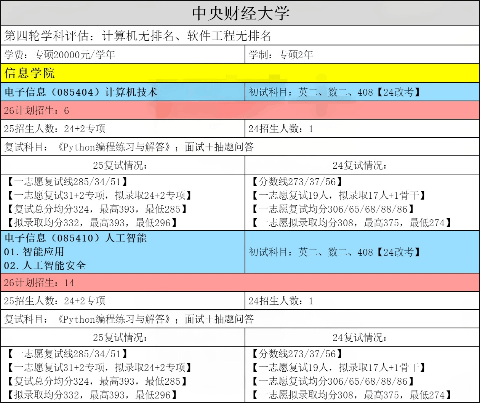Click 24招生人数：1 cell under 26计划招生：14

(281, 301)
